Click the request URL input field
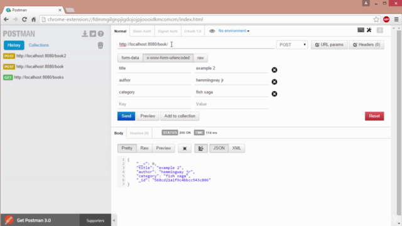The width and height of the screenshot is (402, 226). click(196, 45)
